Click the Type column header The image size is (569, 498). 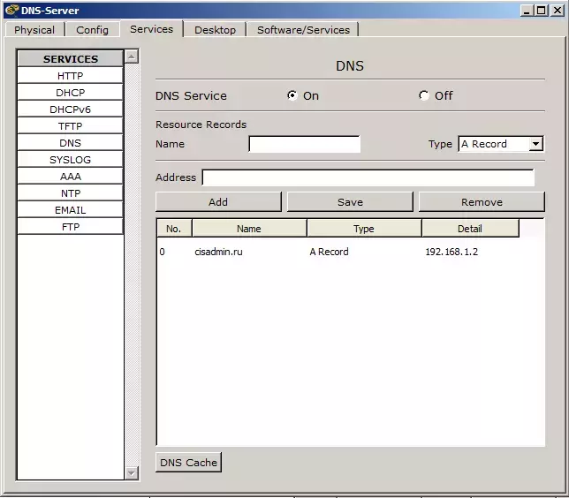coord(364,228)
